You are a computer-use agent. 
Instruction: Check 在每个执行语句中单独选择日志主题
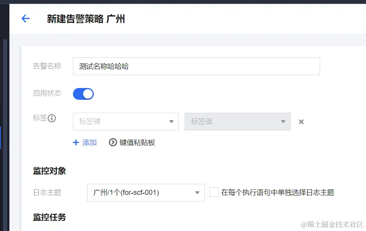click(x=214, y=191)
